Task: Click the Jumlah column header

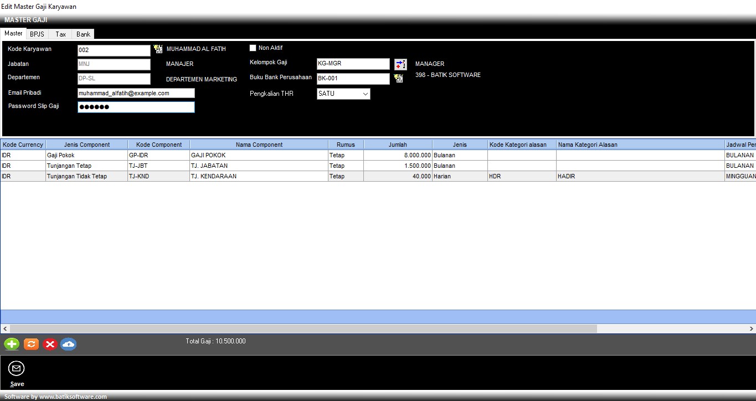Action: 397,145
